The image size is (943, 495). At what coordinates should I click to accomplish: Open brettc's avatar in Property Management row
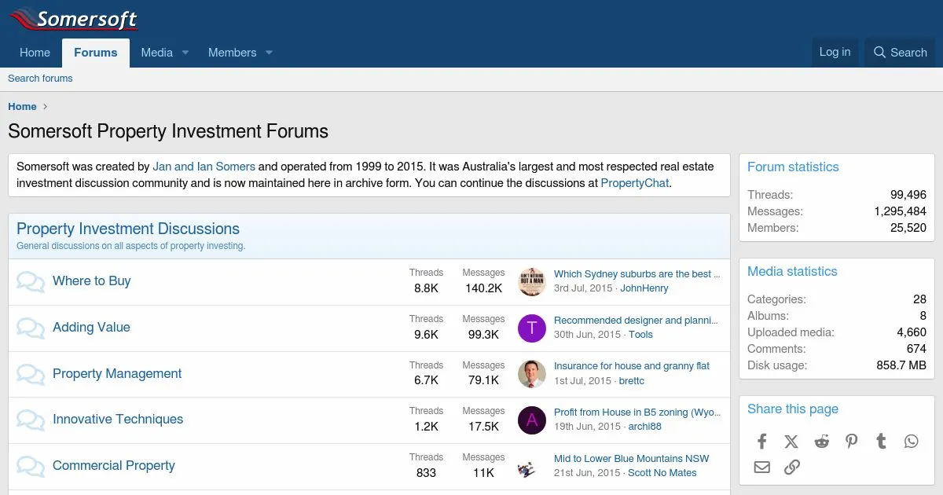pyautogui.click(x=532, y=374)
